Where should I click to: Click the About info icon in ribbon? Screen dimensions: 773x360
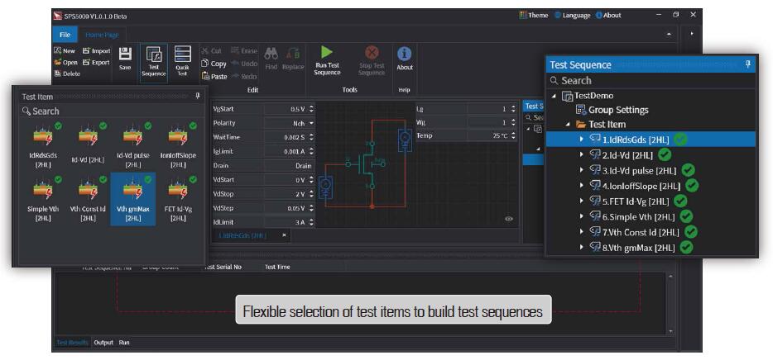[405, 53]
